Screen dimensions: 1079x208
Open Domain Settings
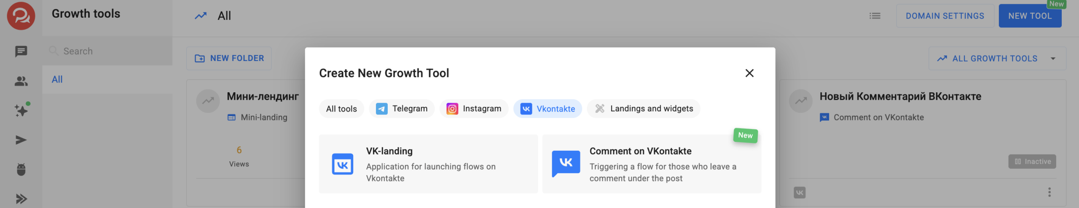(945, 16)
